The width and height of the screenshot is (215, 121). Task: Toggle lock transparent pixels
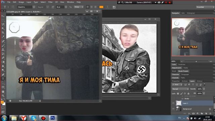coord(178,93)
